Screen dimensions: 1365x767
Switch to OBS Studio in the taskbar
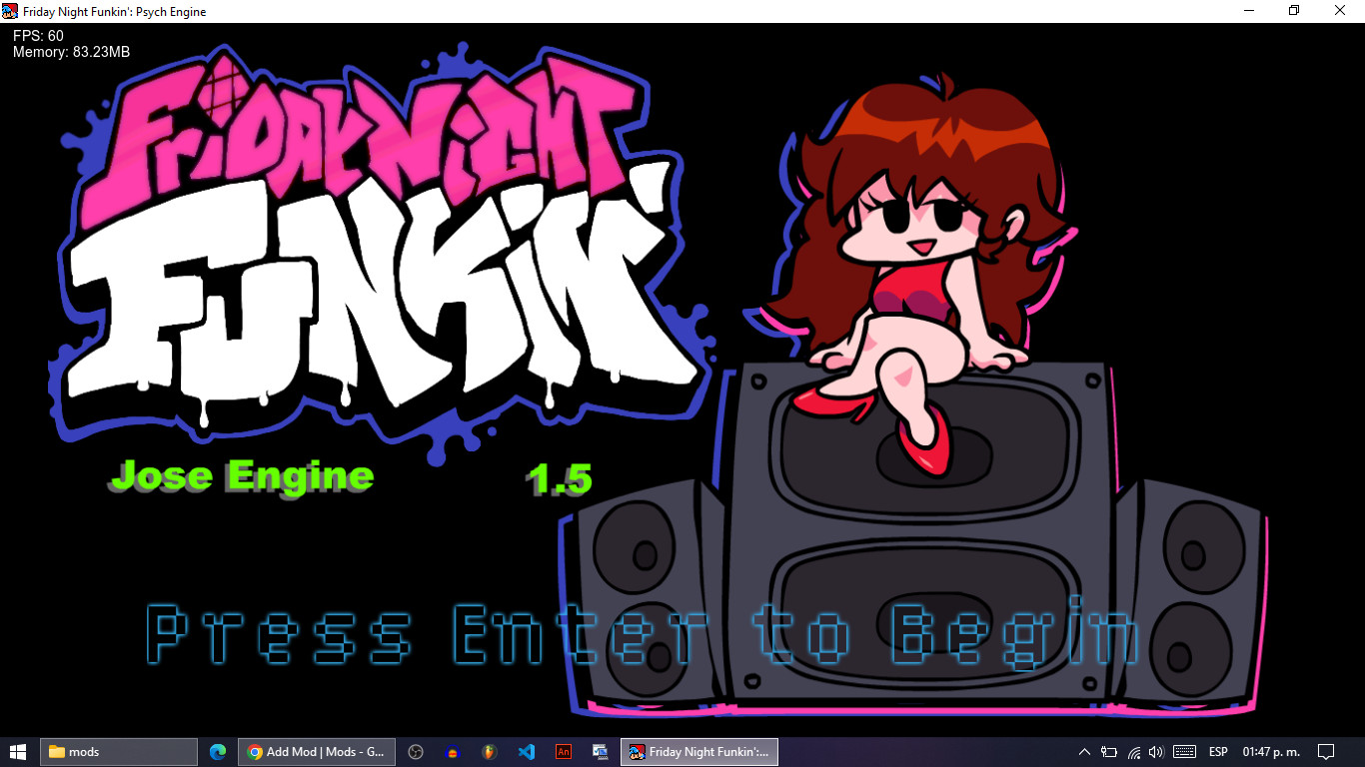pos(417,752)
